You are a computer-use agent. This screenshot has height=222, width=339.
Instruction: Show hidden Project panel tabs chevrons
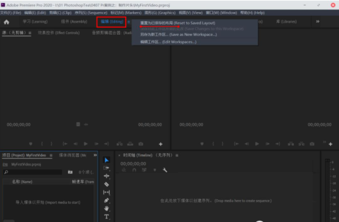(x=95, y=155)
